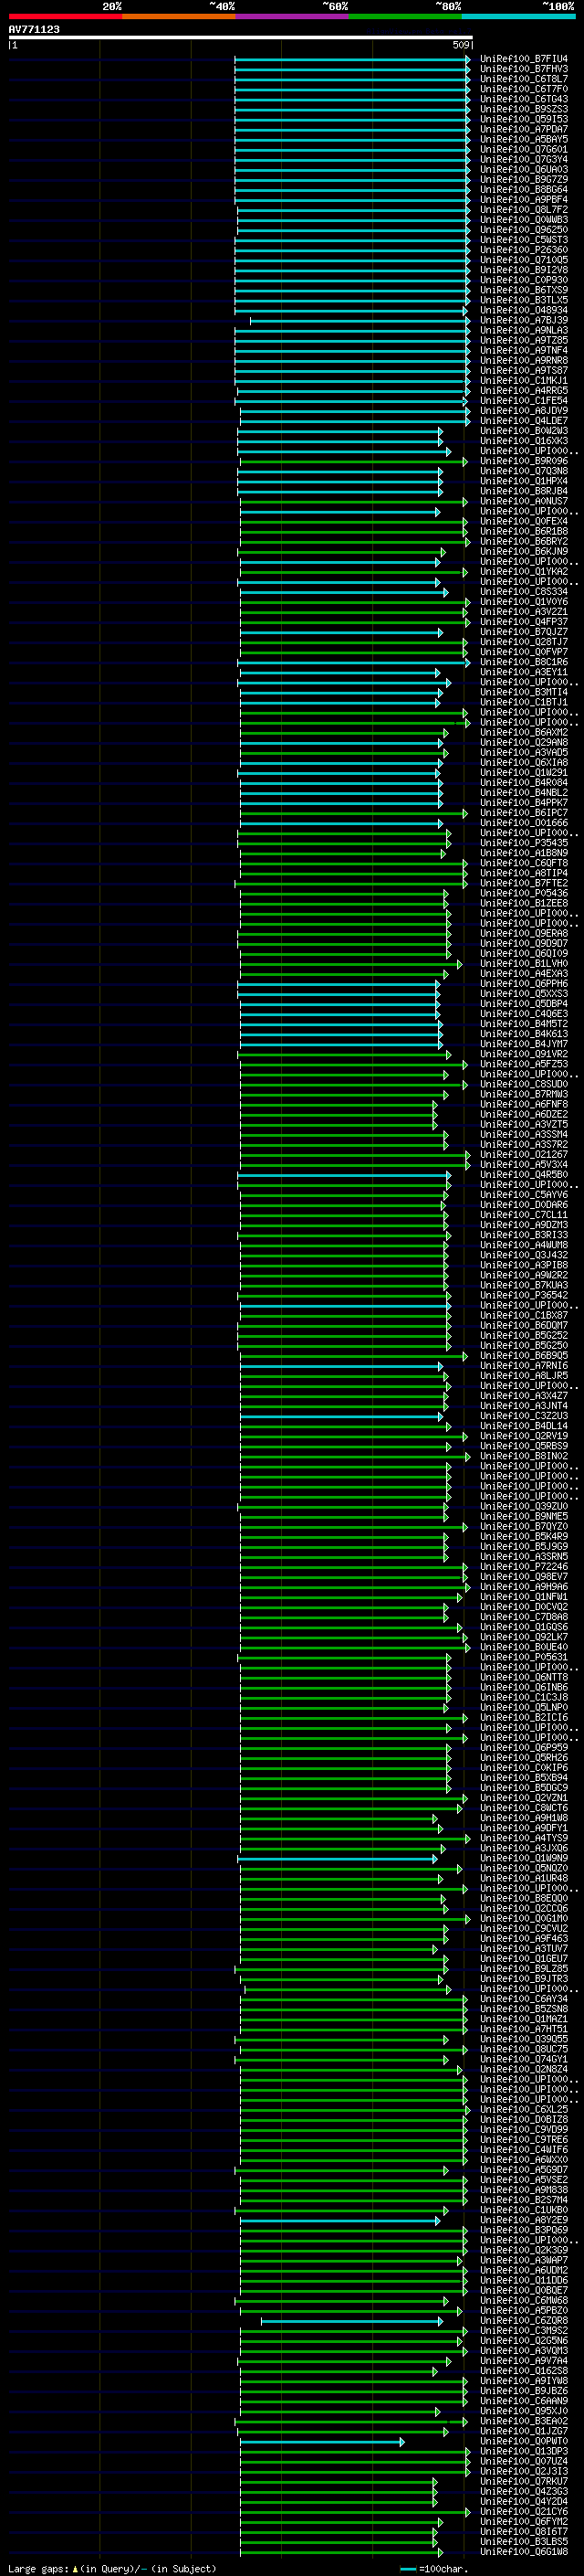
Task: Select hit label UniRef100_A7PDA7
Action: (x=524, y=129)
